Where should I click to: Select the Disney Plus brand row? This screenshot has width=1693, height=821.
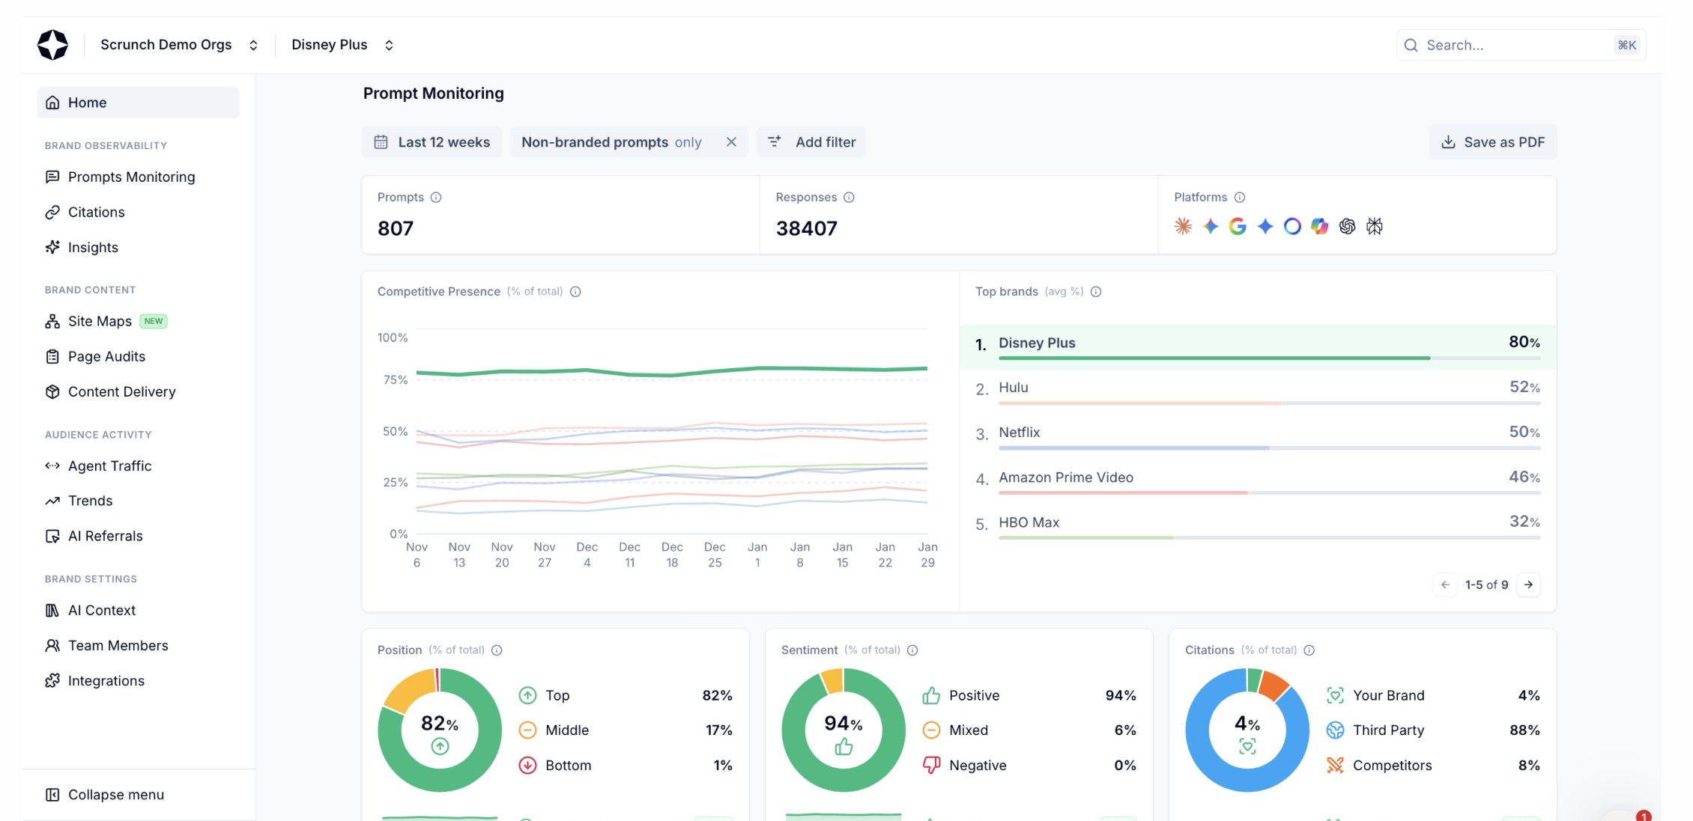coord(1258,347)
